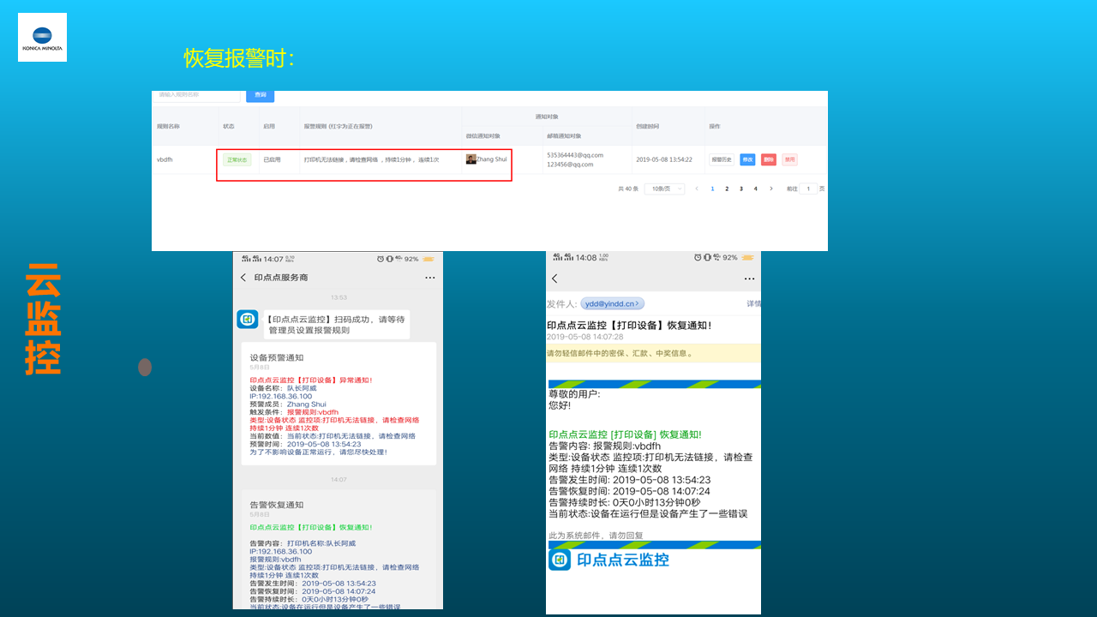Click the page jump number input
This screenshot has height=617, width=1097.
tap(807, 189)
